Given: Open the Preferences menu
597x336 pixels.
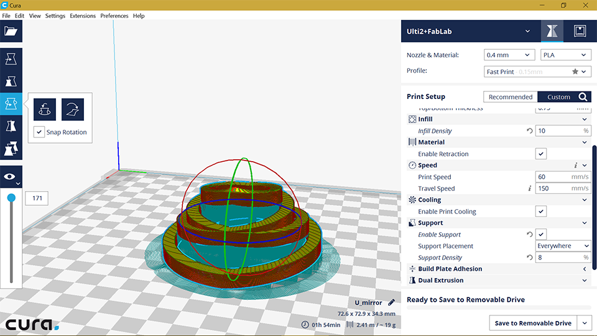Looking at the screenshot, I should tap(114, 16).
